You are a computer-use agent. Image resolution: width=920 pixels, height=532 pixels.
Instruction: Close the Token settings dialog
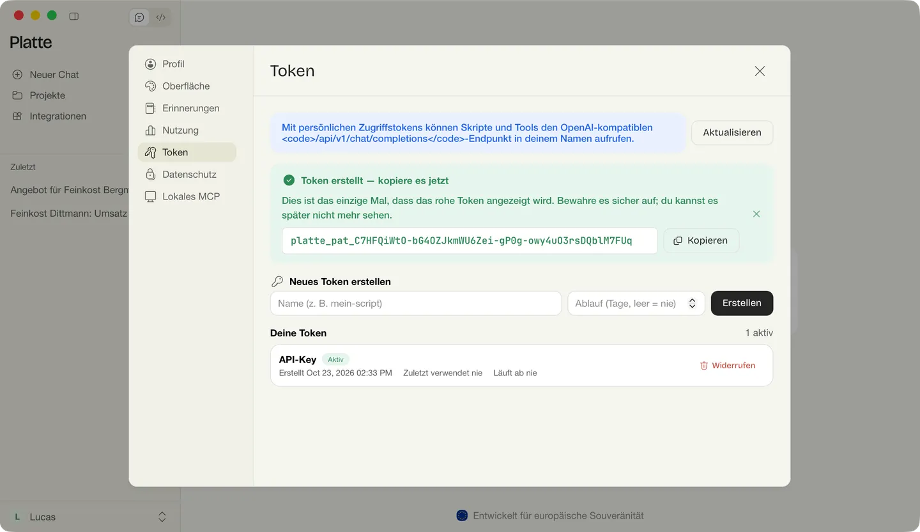click(x=760, y=71)
